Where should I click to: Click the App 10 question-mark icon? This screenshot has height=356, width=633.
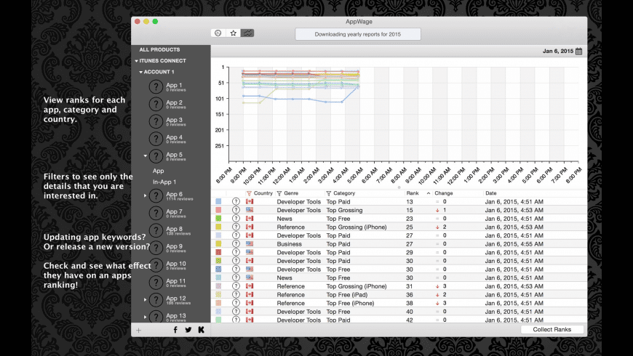(156, 265)
